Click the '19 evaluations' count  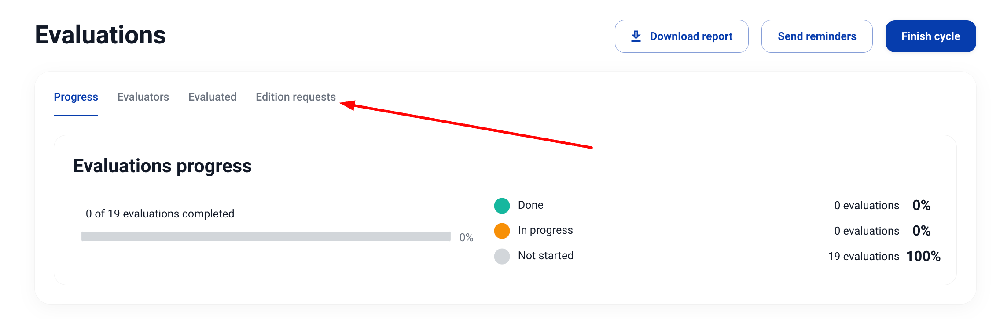pos(864,256)
